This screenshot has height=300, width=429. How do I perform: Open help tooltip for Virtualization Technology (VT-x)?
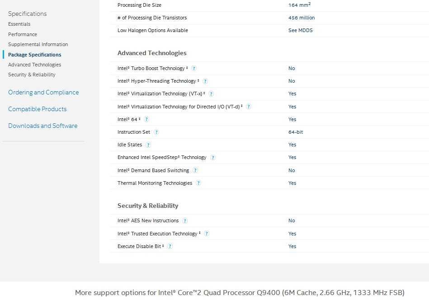point(211,94)
